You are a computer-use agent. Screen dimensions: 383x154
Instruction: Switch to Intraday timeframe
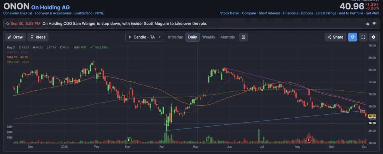coord(175,37)
